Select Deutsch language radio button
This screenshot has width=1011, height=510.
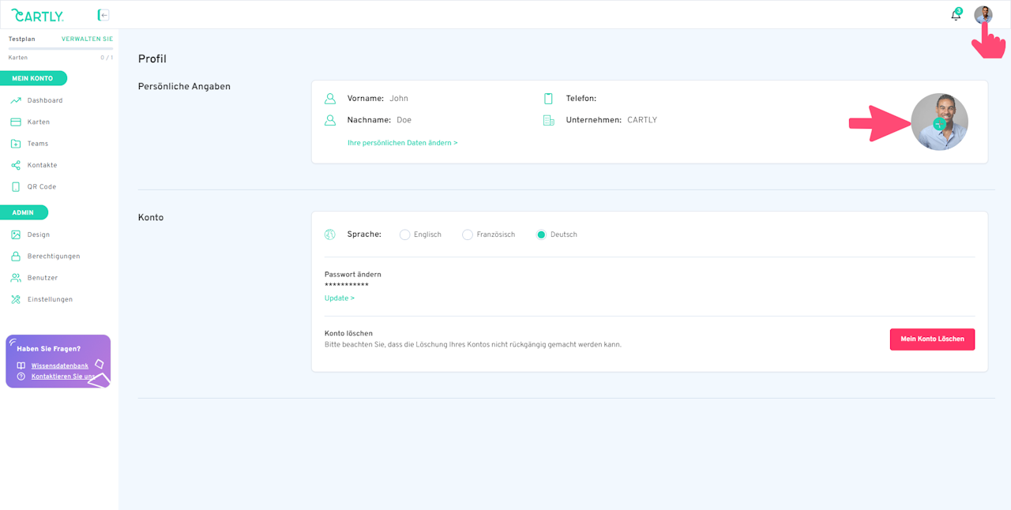[541, 234]
